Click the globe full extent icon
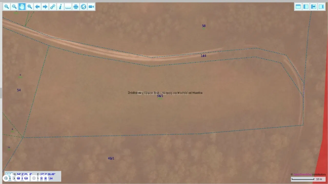328x184 pixels. (x=84, y=7)
